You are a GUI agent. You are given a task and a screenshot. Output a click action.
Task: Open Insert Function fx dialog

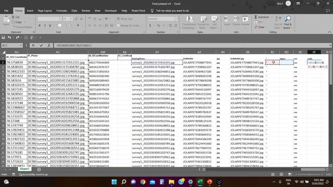(49, 45)
